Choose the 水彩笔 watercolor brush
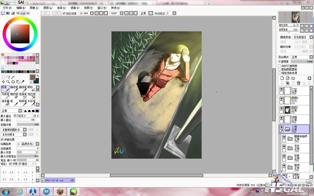The image size is (314, 196). [x=31, y=103]
